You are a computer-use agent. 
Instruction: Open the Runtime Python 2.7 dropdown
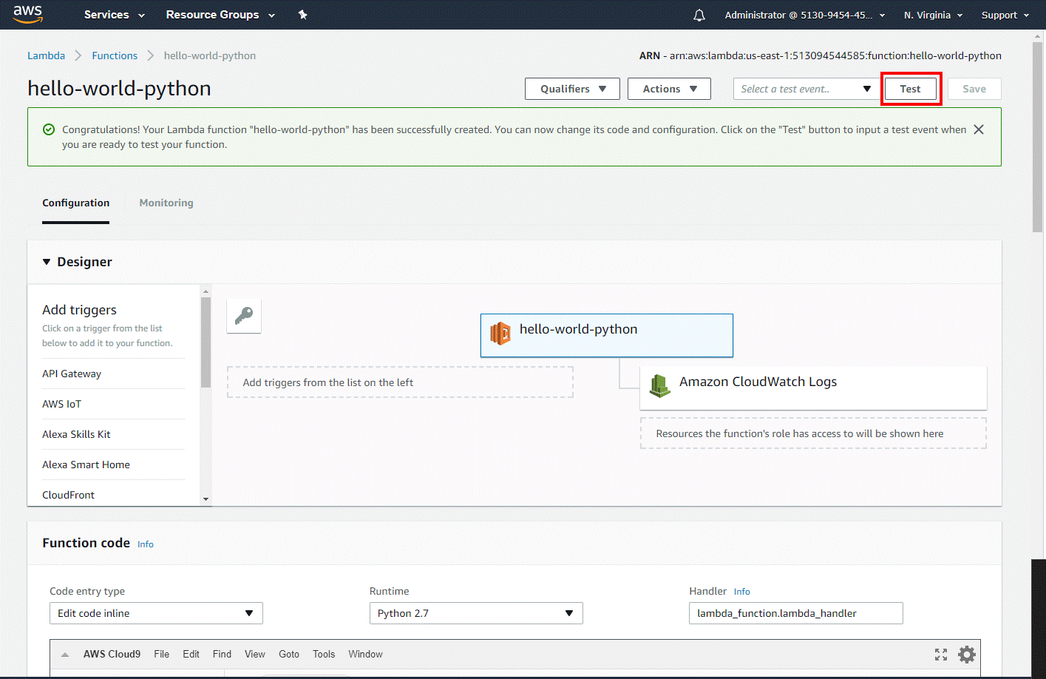pyautogui.click(x=476, y=613)
